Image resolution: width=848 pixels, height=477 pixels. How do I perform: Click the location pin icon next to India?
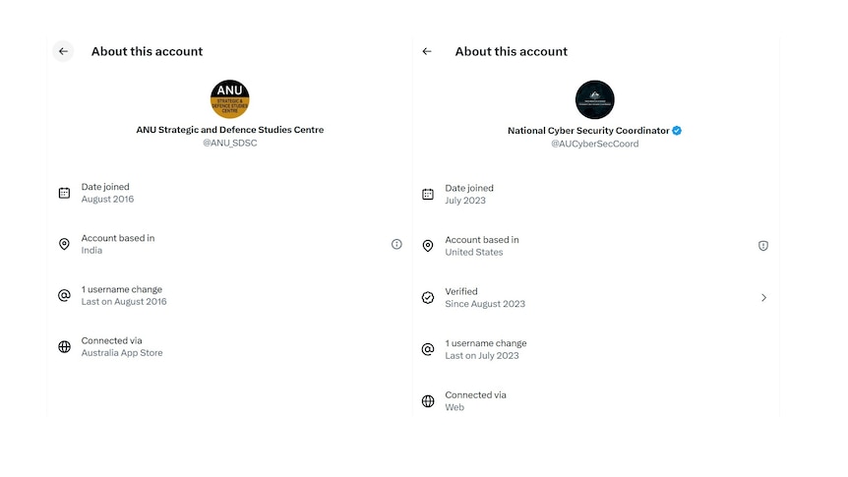coord(64,244)
